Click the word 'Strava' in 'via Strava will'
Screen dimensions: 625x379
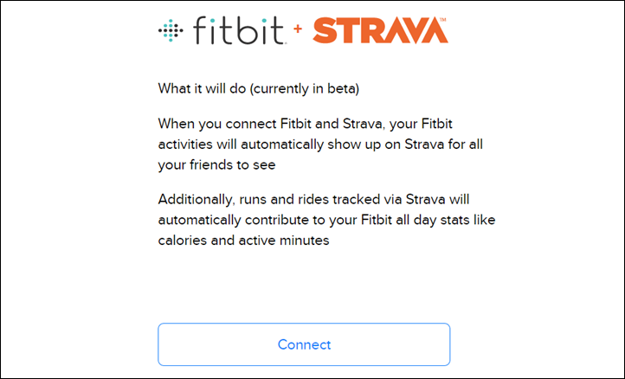click(x=425, y=199)
